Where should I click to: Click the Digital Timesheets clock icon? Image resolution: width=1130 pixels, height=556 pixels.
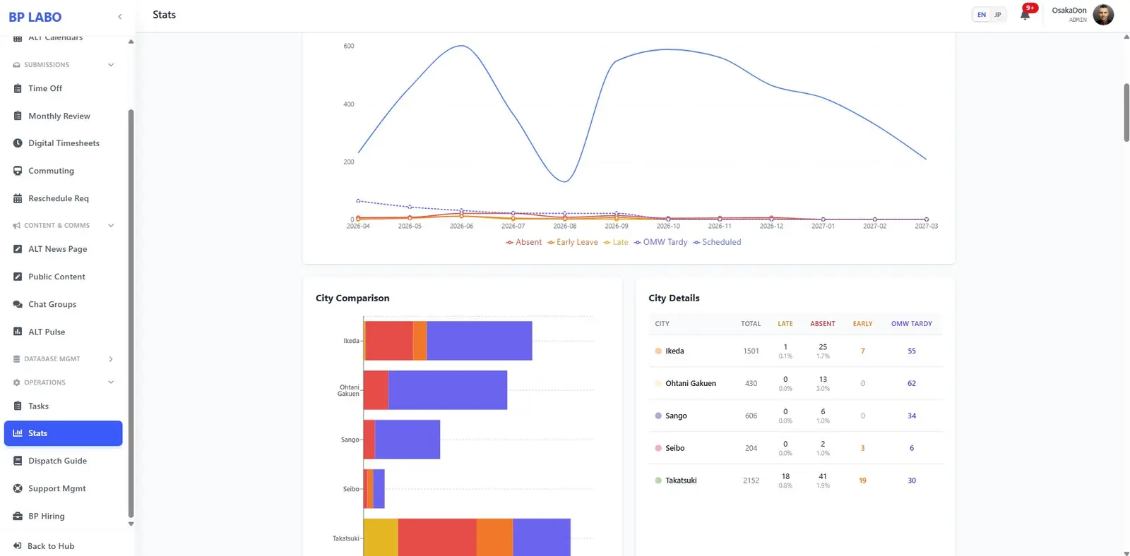(x=18, y=143)
